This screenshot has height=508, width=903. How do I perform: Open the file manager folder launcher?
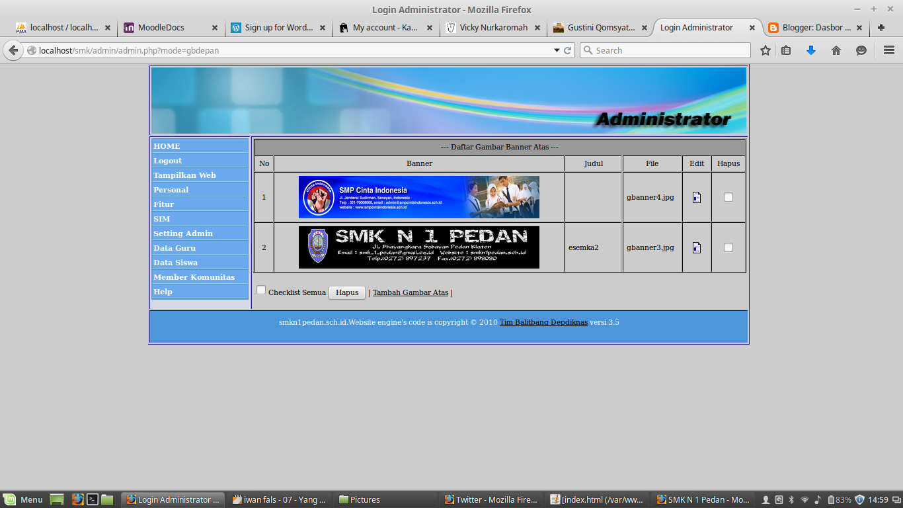[107, 500]
